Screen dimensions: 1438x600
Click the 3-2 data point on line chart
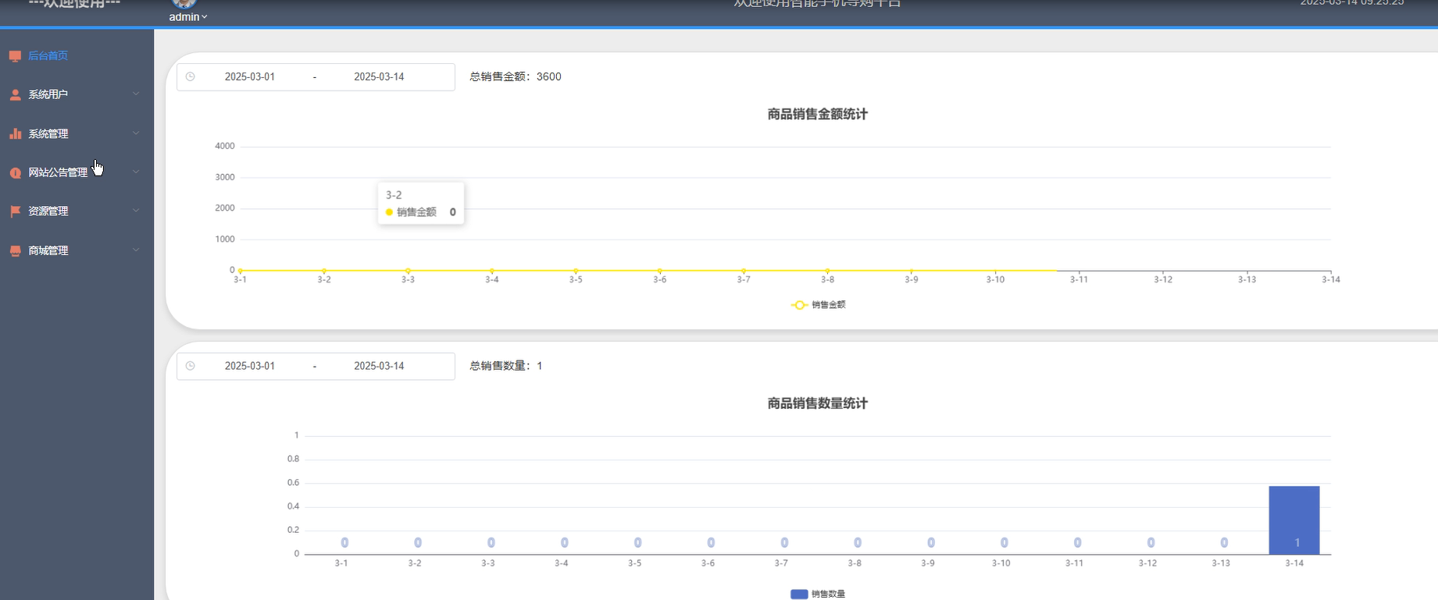pyautogui.click(x=324, y=271)
